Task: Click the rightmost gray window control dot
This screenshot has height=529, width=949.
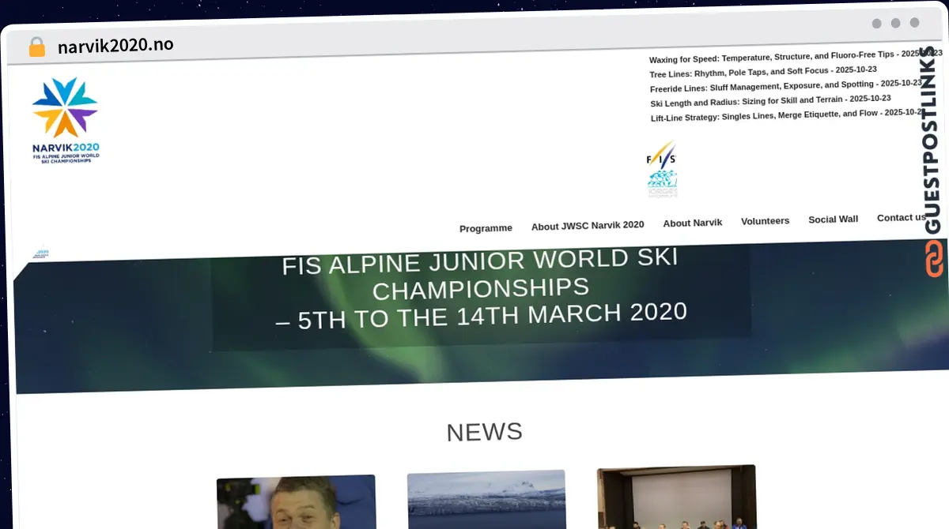Action: [915, 24]
